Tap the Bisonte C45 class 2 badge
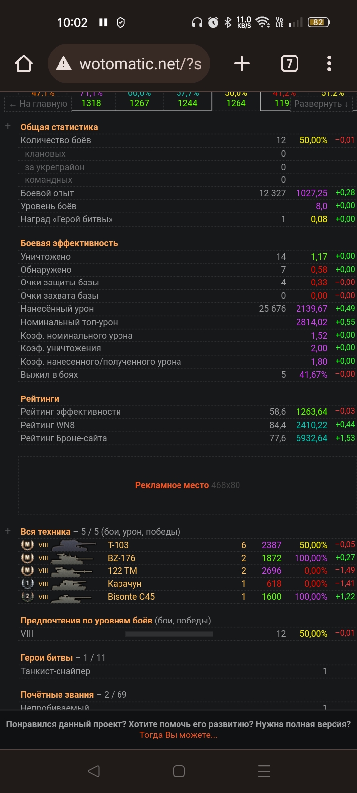Screen dimensions: 357x793 [27, 597]
